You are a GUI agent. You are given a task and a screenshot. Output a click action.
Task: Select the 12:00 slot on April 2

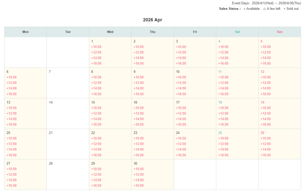point(139,52)
